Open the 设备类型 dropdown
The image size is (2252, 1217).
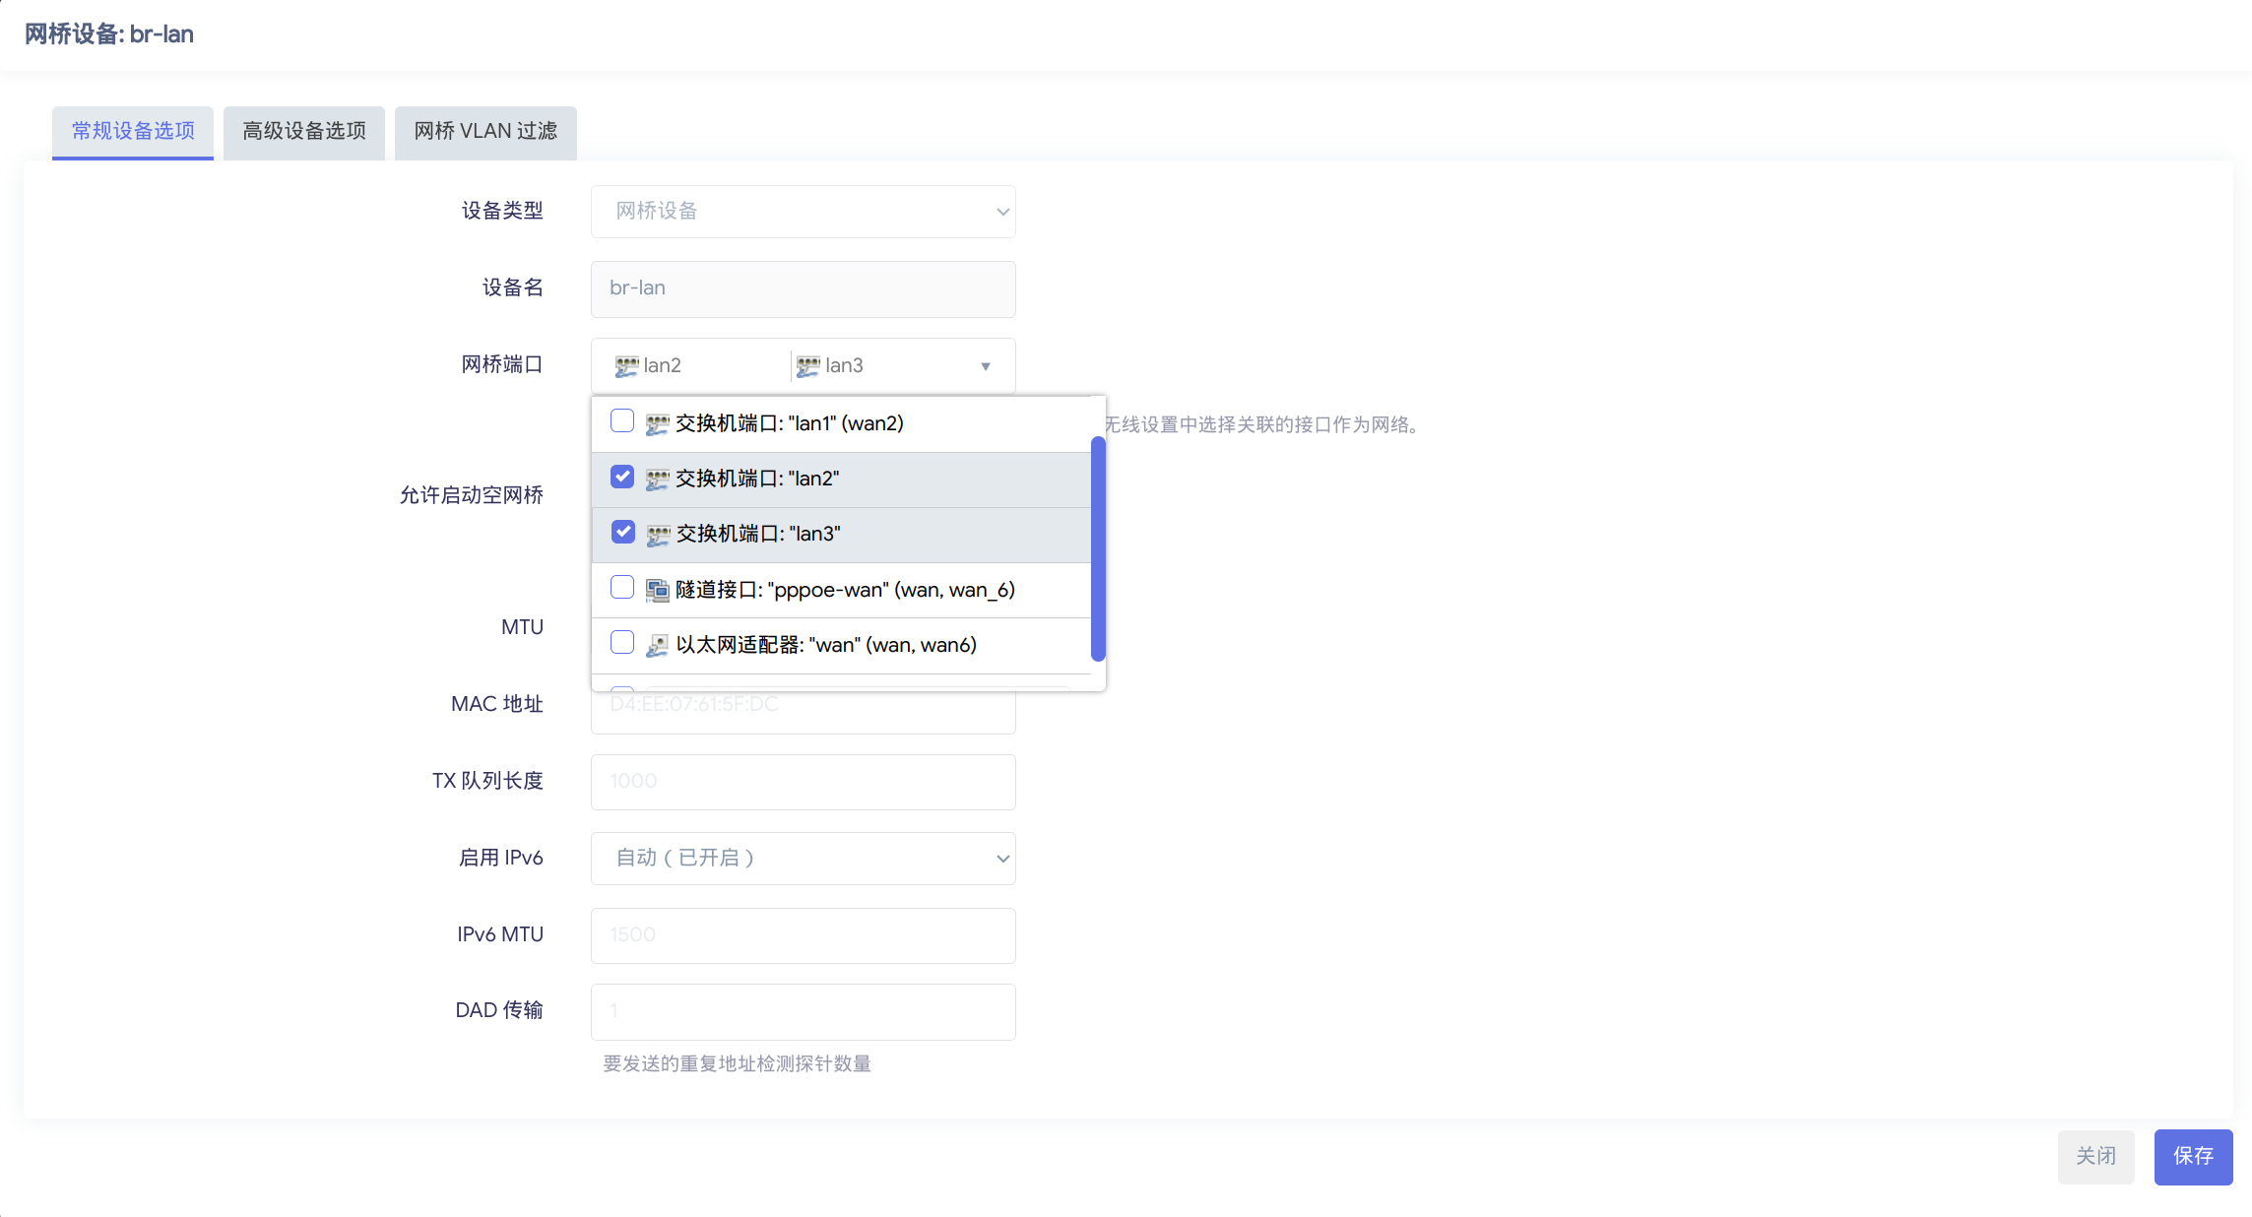pyautogui.click(x=803, y=212)
